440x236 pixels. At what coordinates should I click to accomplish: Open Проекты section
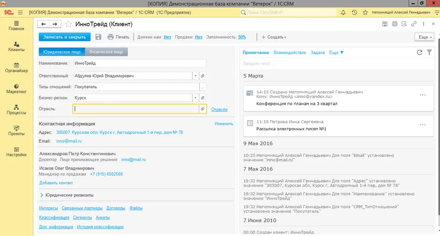pyautogui.click(x=16, y=131)
